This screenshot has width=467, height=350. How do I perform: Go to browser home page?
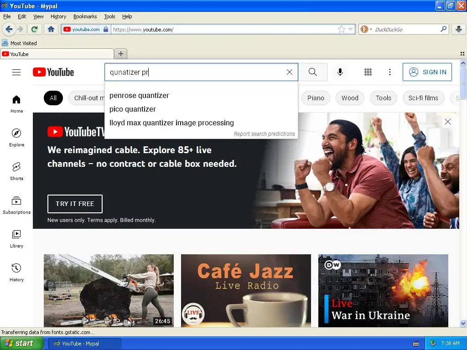[x=51, y=29]
